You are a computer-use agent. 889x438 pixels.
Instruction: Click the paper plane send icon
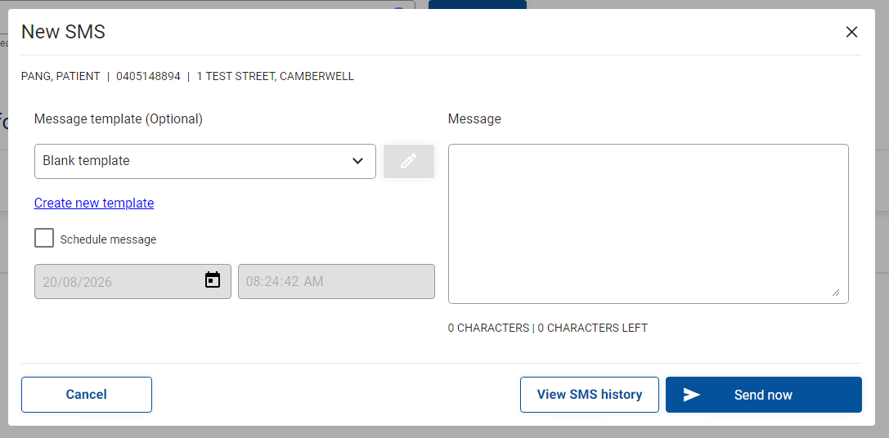coord(692,395)
